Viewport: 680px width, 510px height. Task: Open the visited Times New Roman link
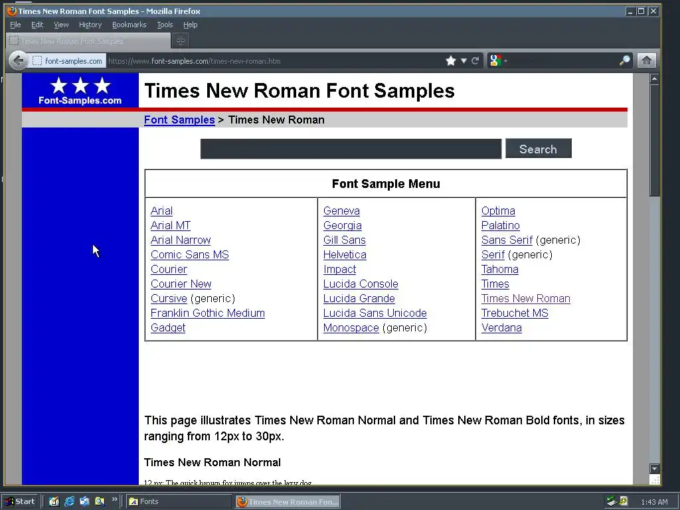(x=526, y=298)
